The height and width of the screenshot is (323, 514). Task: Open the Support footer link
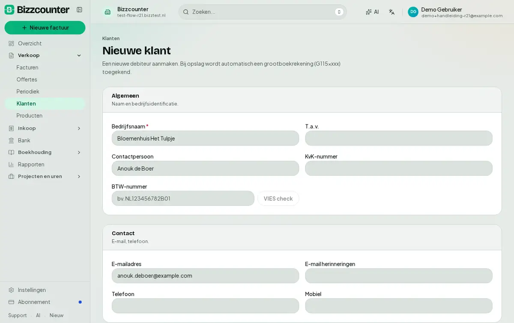18,315
